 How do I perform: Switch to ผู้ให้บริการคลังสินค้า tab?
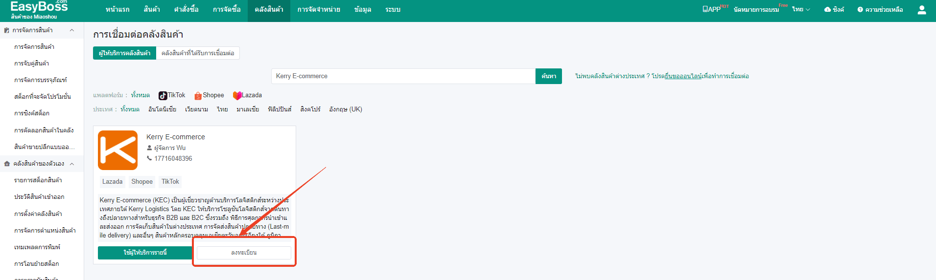pos(124,53)
